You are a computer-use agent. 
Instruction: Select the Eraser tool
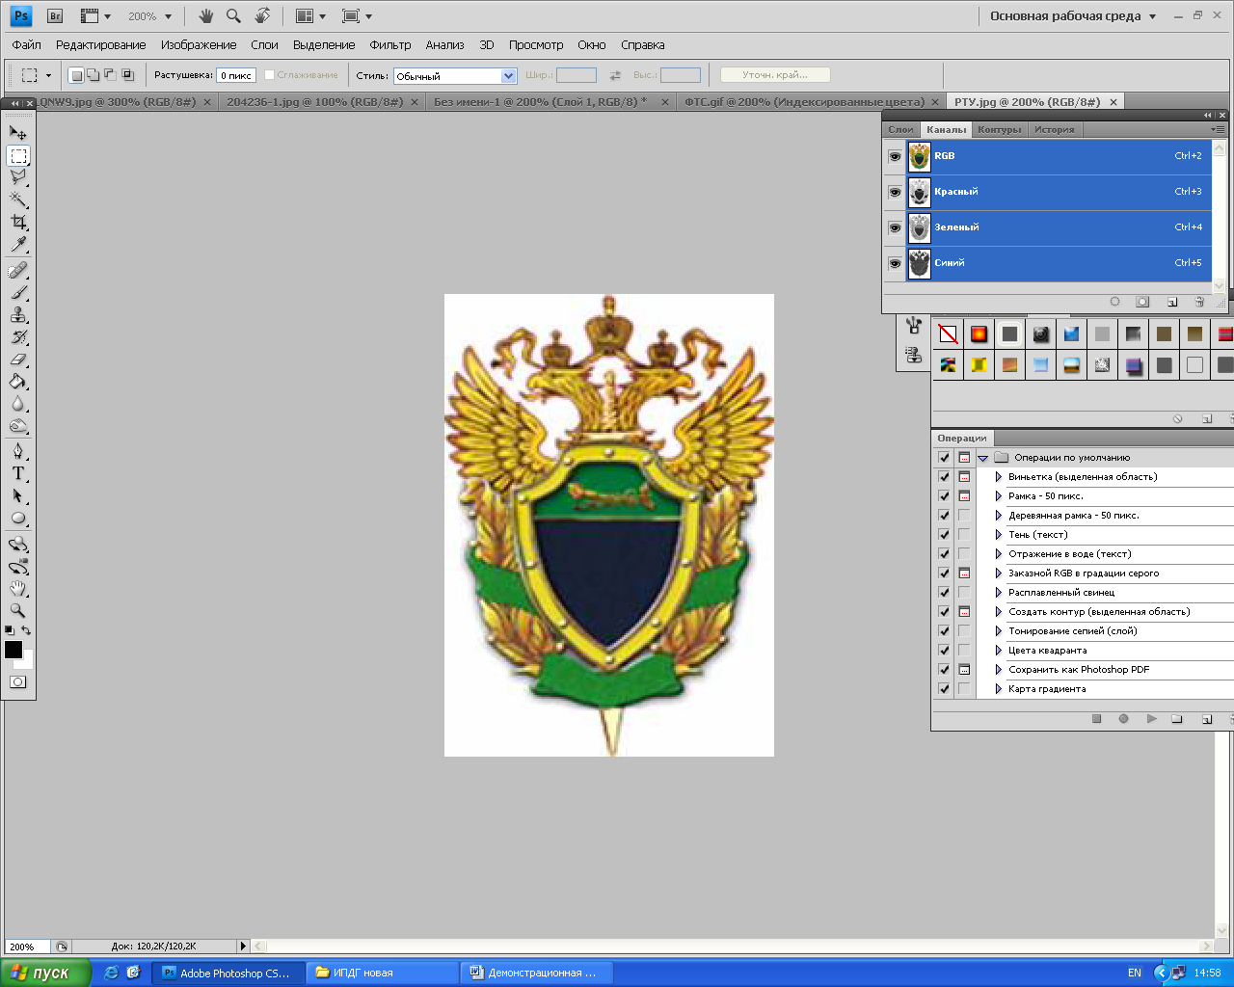click(18, 359)
